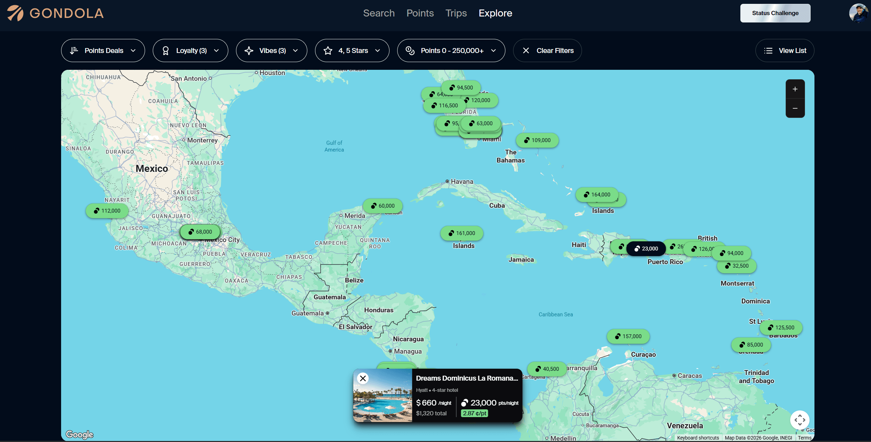The height and width of the screenshot is (442, 871).
Task: Click the Status Challenge button
Action: point(775,13)
